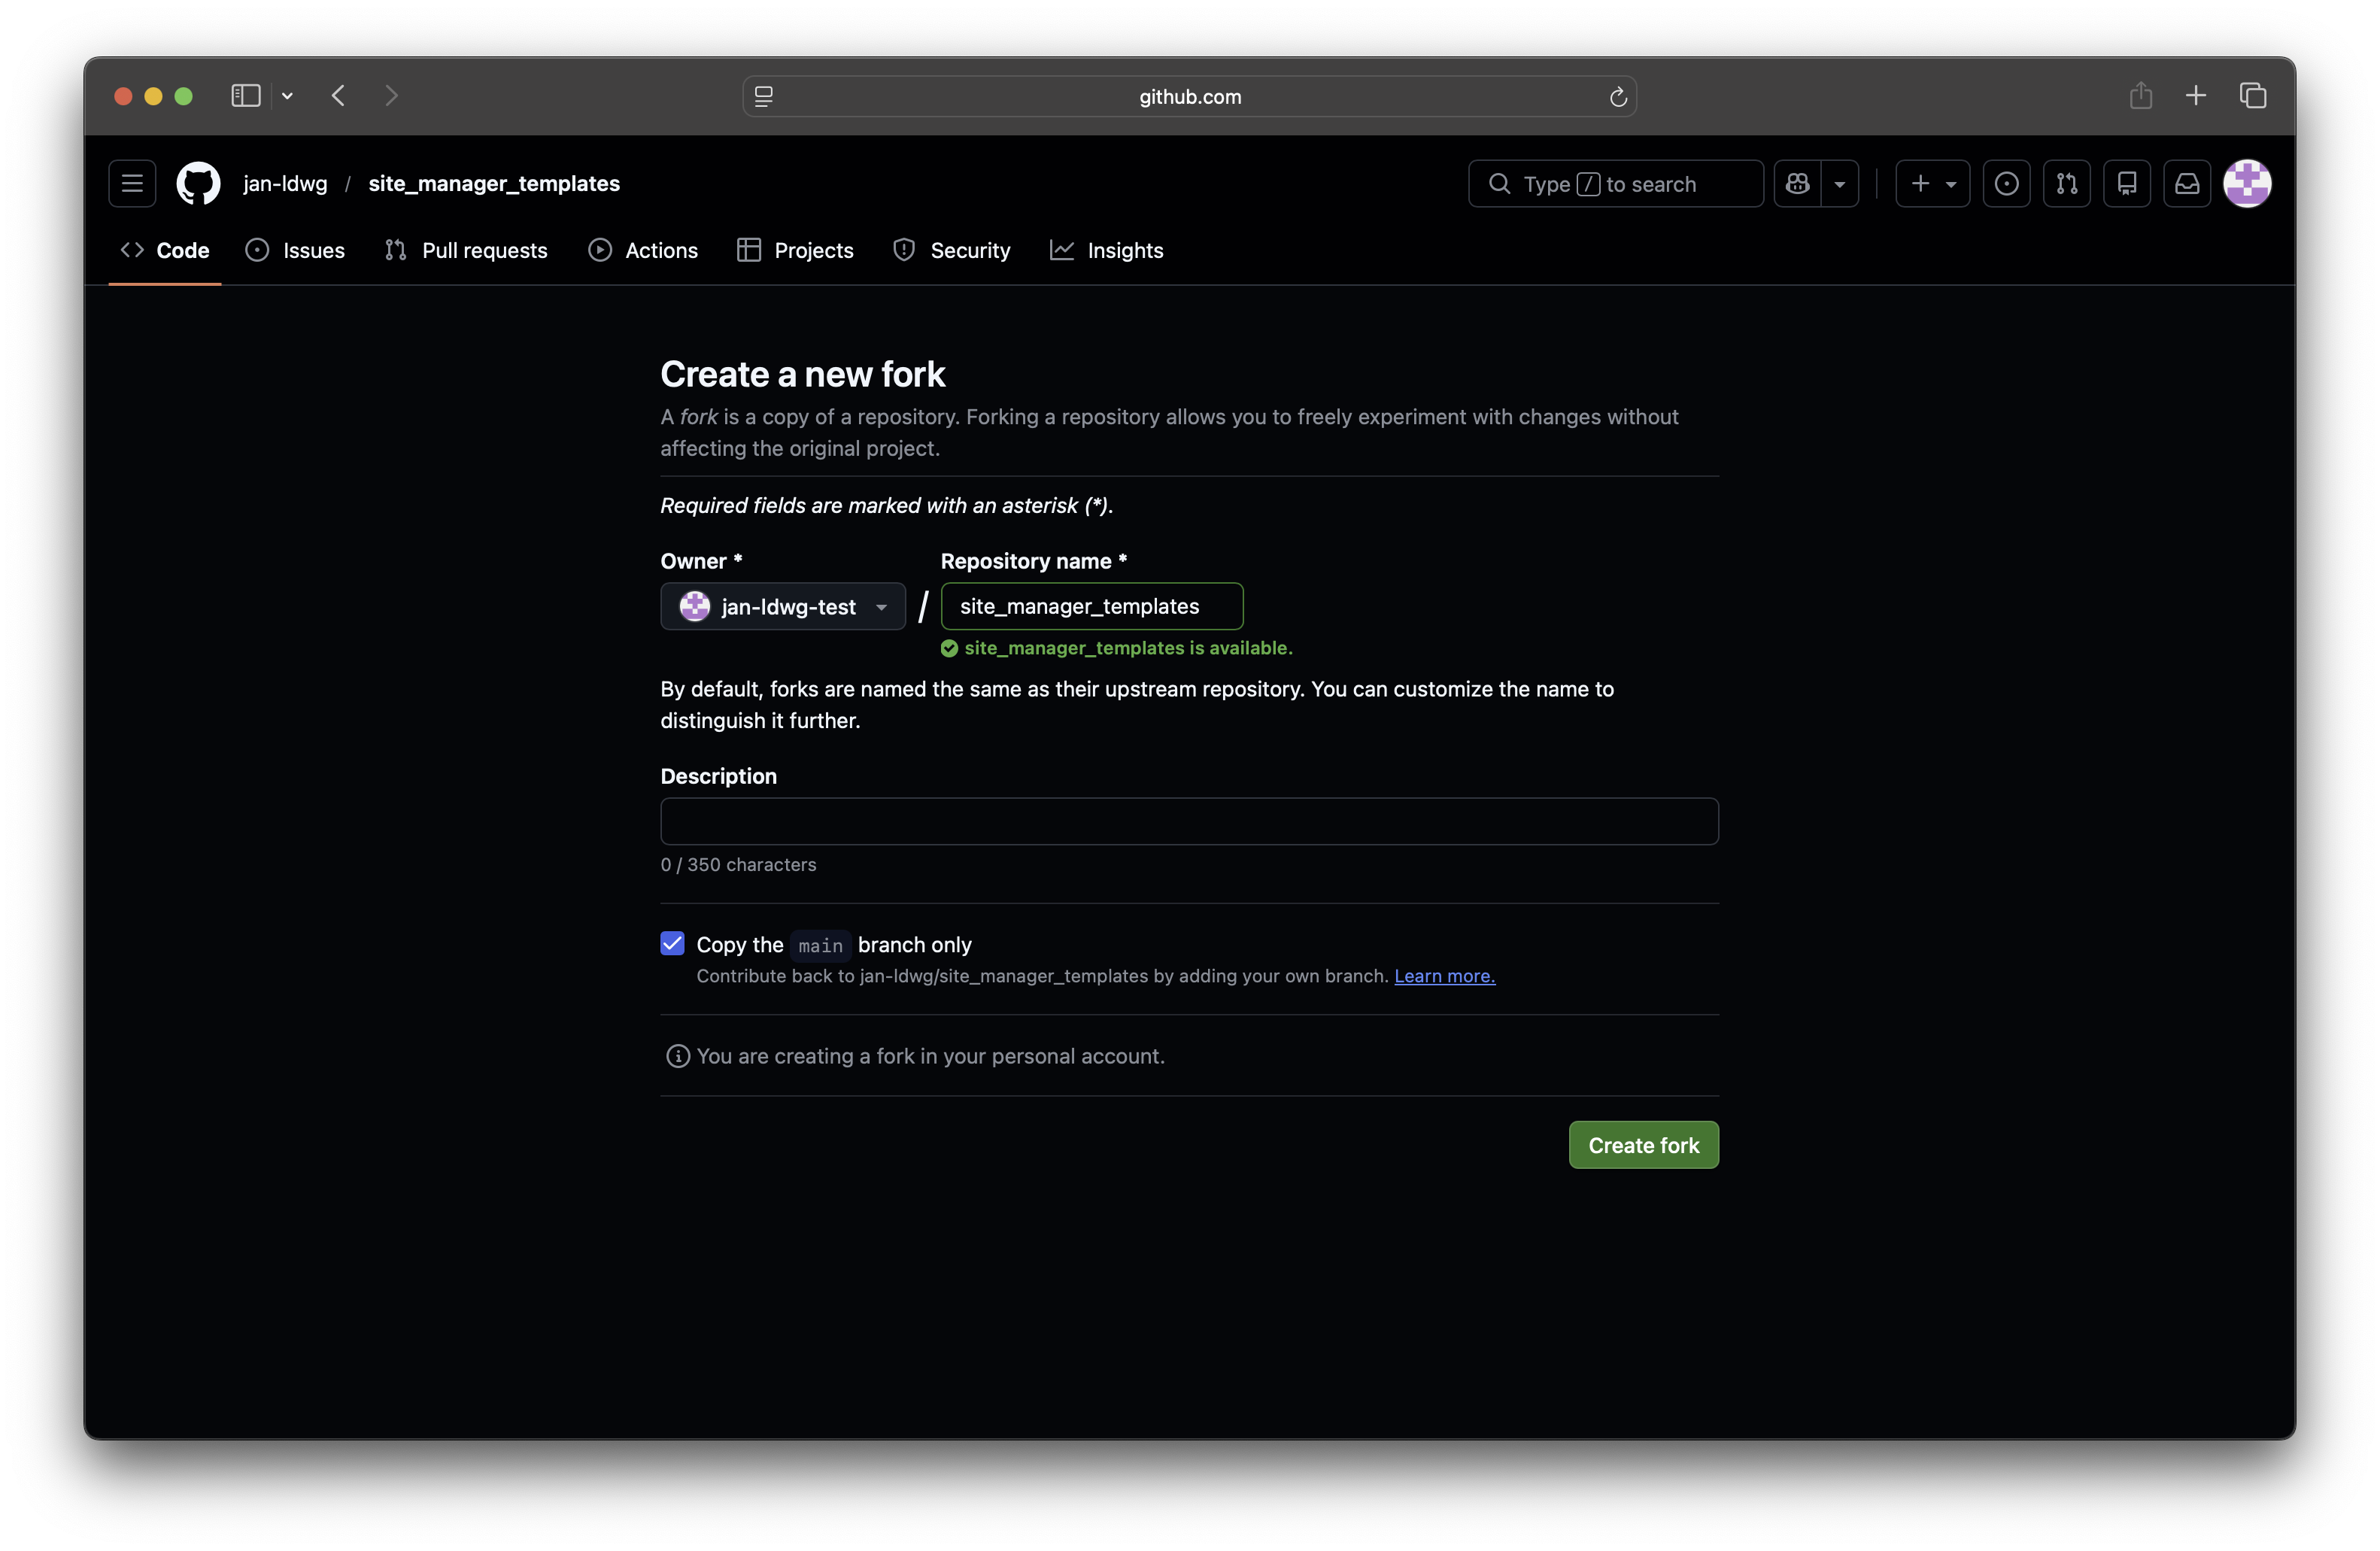Click the Create fork button
Image resolution: width=2380 pixels, height=1551 pixels.
1643,1145
